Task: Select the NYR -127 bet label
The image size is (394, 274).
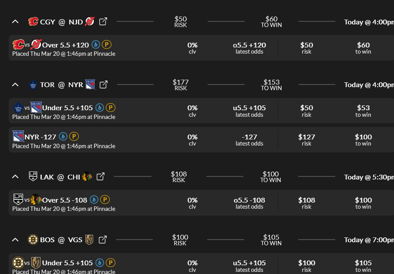Action: [x=40, y=137]
